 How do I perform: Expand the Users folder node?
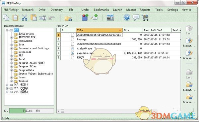coord(12,77)
